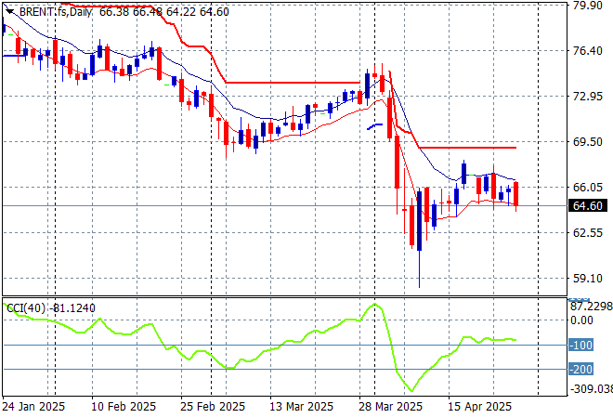
Task: Select the -100 level tag on CCI axis
Action: point(581,346)
